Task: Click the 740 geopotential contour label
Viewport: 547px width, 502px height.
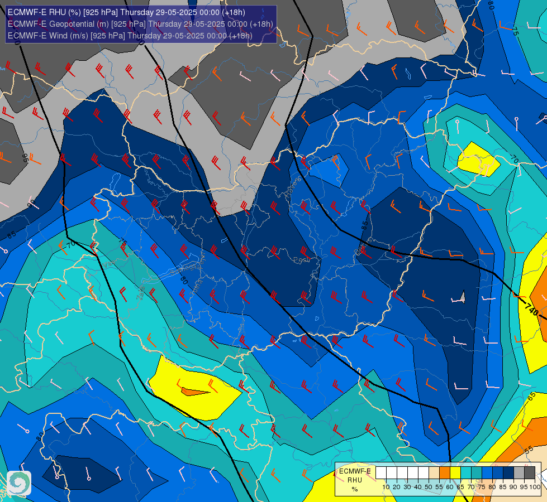Action: click(531, 308)
